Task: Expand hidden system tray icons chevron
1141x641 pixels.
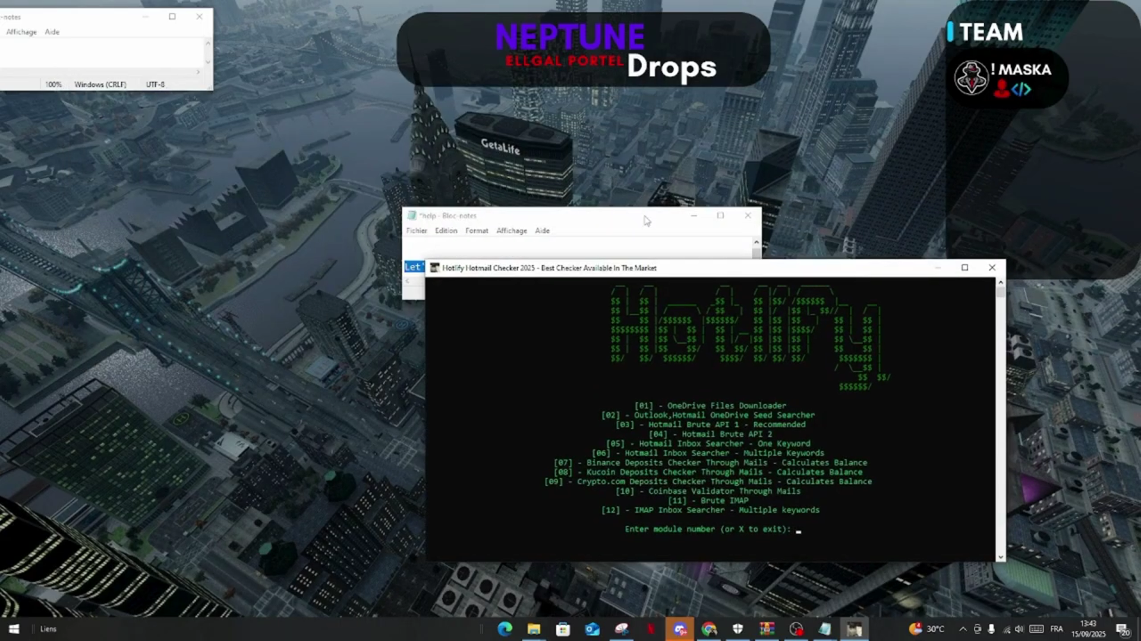Action: (963, 629)
